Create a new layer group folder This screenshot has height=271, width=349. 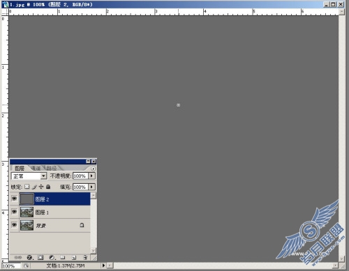point(63,257)
